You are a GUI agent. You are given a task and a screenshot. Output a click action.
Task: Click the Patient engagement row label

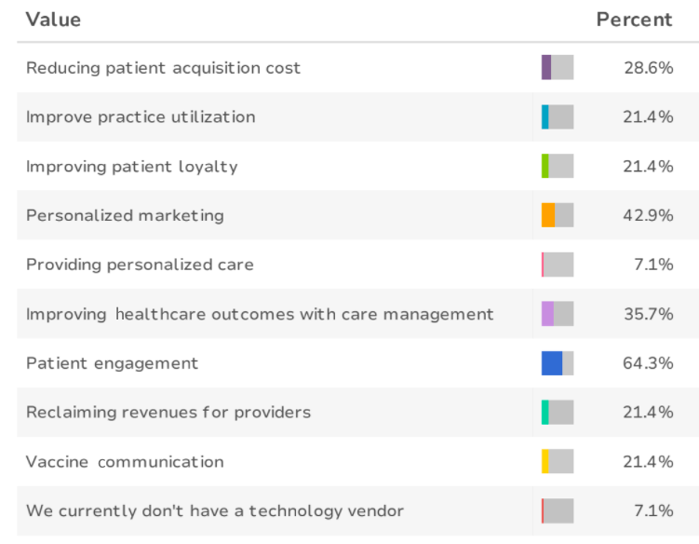pyautogui.click(x=112, y=363)
